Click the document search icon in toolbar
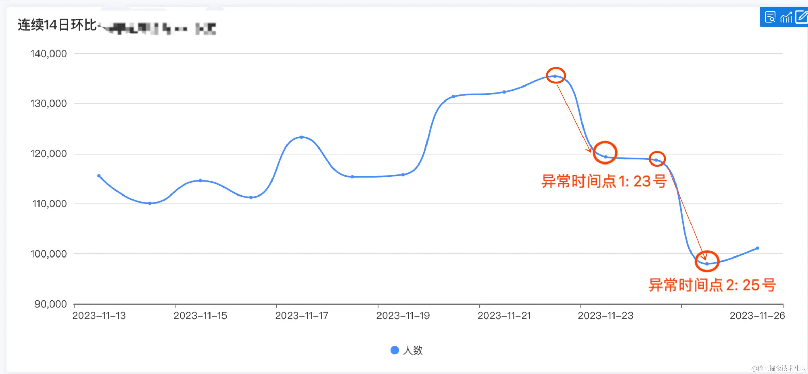 click(x=770, y=17)
